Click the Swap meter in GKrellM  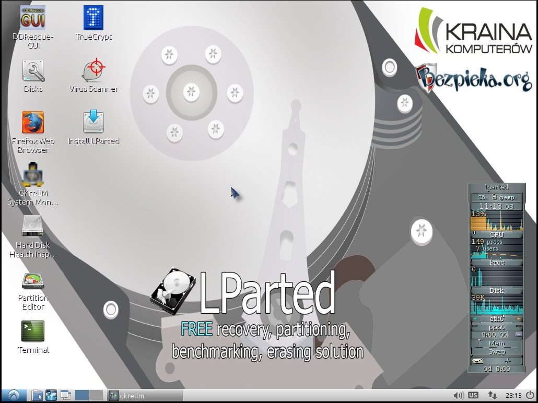pos(497,352)
